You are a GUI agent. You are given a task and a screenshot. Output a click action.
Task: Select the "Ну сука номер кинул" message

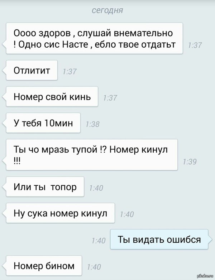click(60, 213)
